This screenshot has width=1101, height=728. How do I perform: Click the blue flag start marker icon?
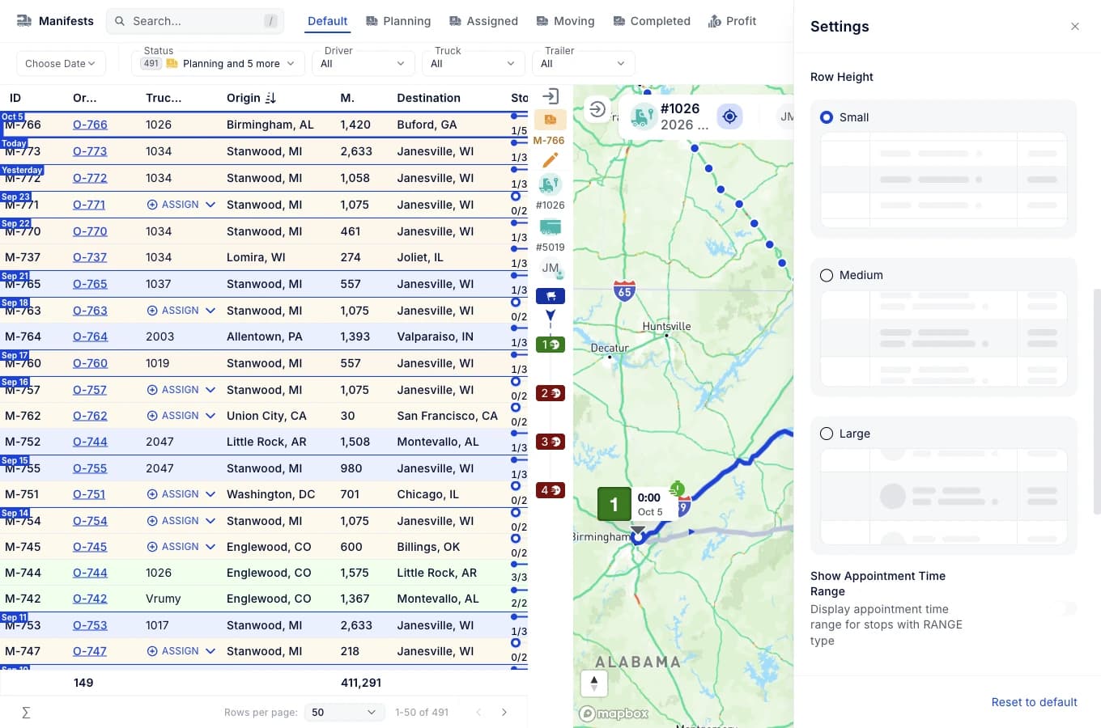click(550, 296)
